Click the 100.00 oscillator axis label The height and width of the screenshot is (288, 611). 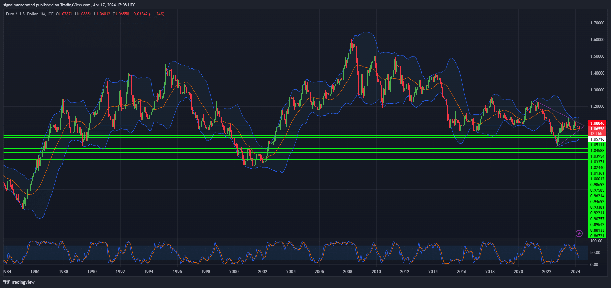pyautogui.click(x=596, y=241)
